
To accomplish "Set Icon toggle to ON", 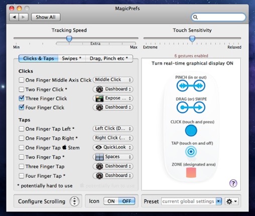I will (111, 201).
